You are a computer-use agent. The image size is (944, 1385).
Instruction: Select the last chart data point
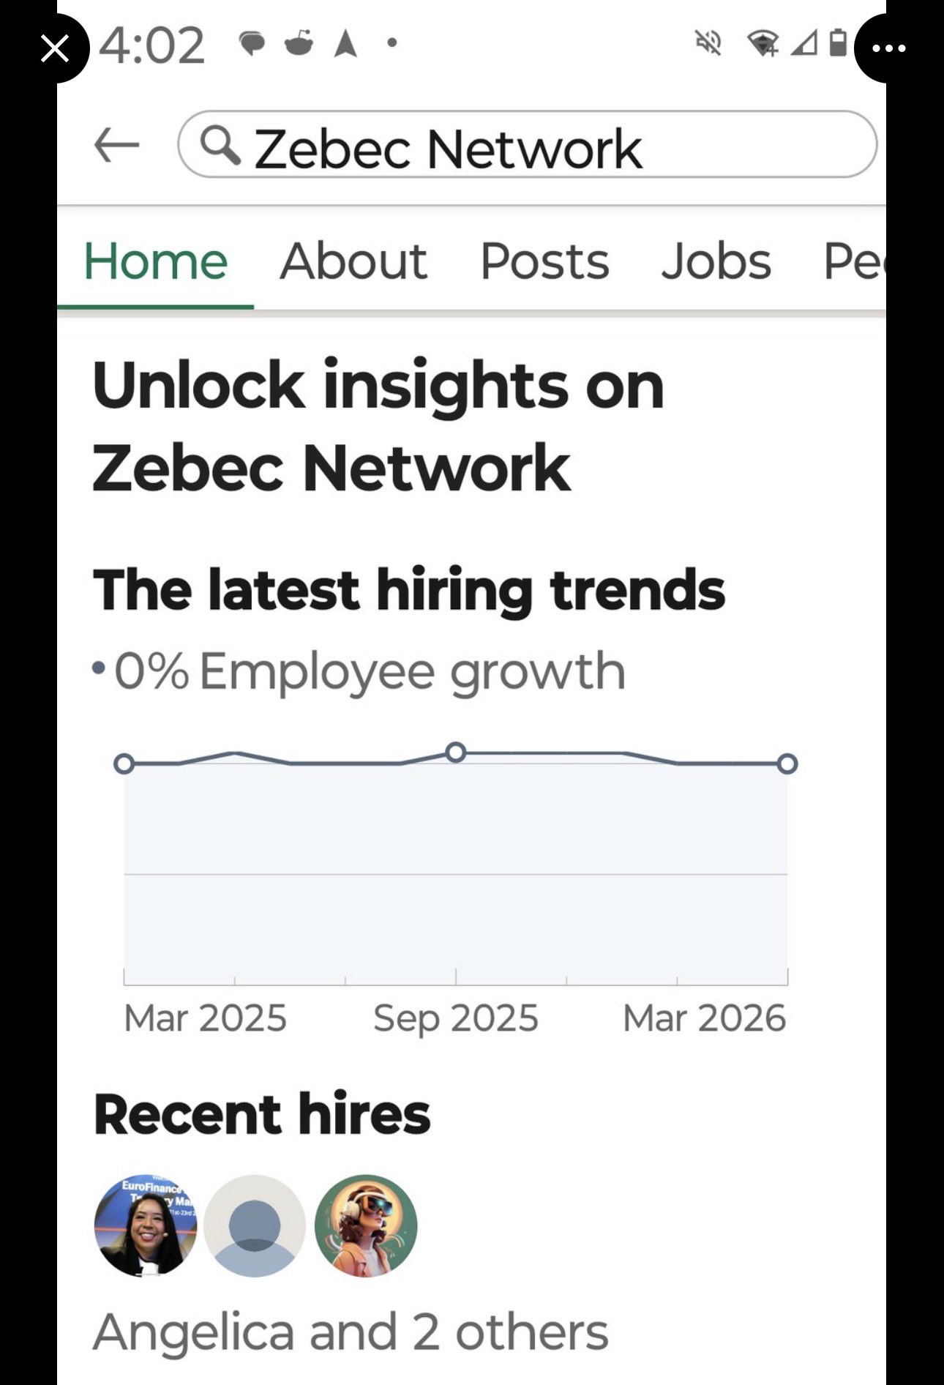787,764
